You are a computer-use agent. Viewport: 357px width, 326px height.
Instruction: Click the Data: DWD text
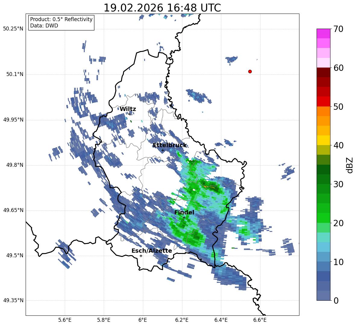(x=44, y=26)
